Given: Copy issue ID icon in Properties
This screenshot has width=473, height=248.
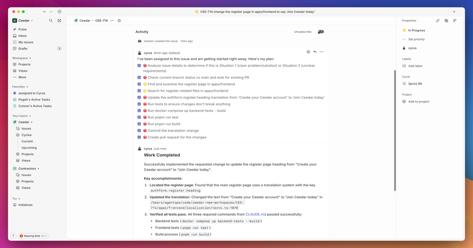Looking at the screenshot, I should pos(446,20).
